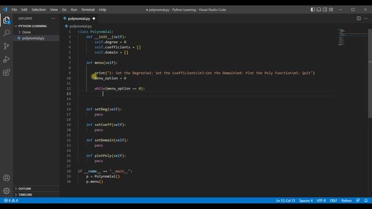This screenshot has height=209, width=372.
Task: Click the unsaved dot on polynomial.py tab
Action: (x=94, y=19)
